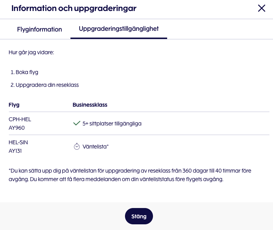Switch to the Flyginformation tab

pos(39,29)
